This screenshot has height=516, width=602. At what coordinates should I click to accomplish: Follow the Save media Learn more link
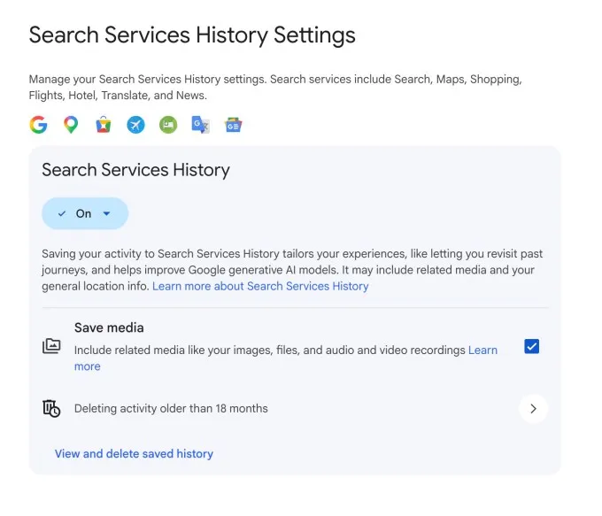(x=482, y=350)
